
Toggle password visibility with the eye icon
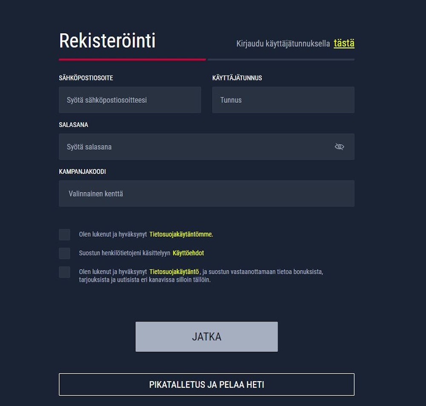tap(339, 146)
